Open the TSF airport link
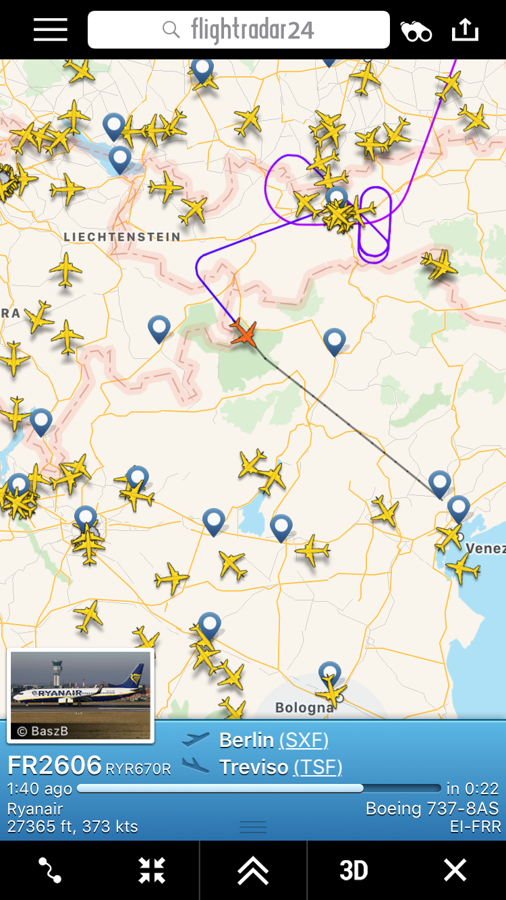The height and width of the screenshot is (900, 506). [318, 767]
